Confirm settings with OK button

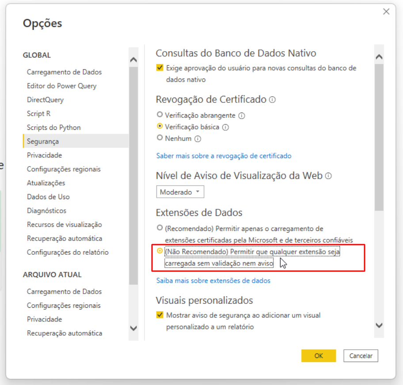[x=319, y=356]
